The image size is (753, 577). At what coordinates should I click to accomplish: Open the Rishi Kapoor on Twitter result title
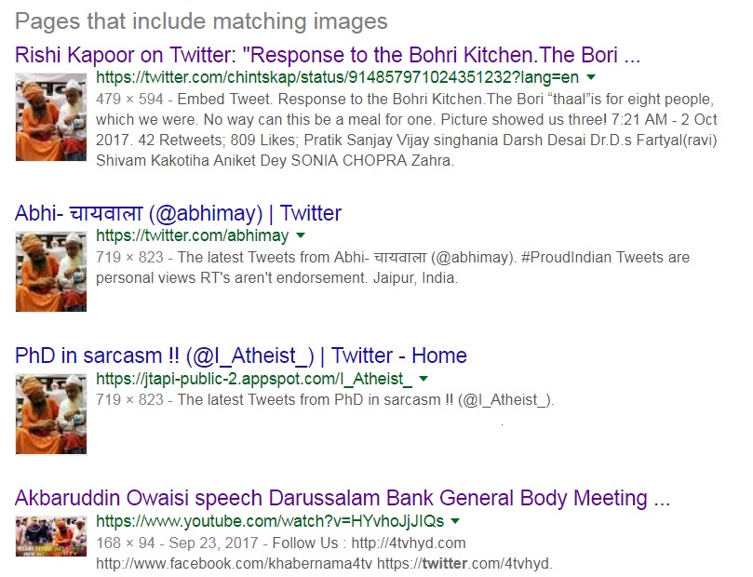tap(328, 55)
